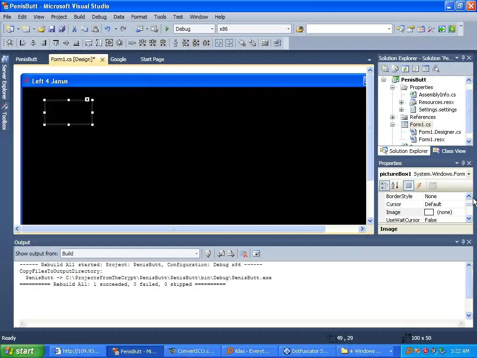477x358 pixels.
Task: Open the Build menu
Action: (x=79, y=17)
